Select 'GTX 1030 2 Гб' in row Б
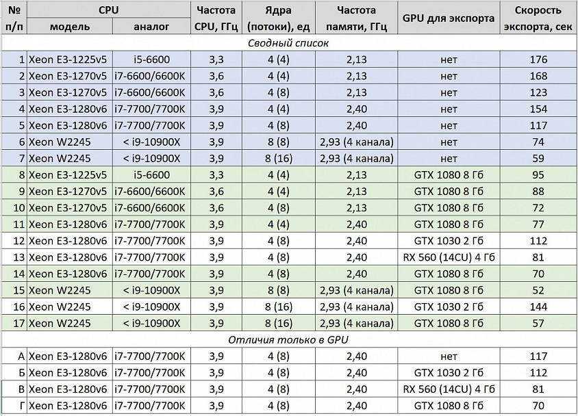Image resolution: width=578 pixels, height=416 pixels. (449, 373)
